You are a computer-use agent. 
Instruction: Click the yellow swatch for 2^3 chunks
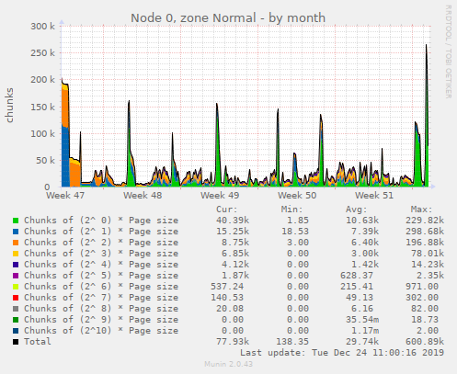coord(16,254)
